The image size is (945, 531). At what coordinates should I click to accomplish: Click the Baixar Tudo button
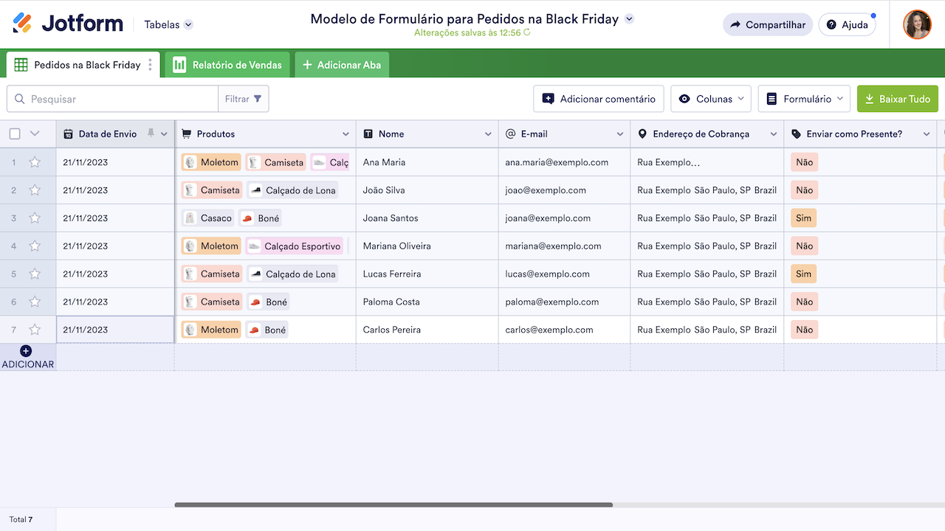[897, 99]
